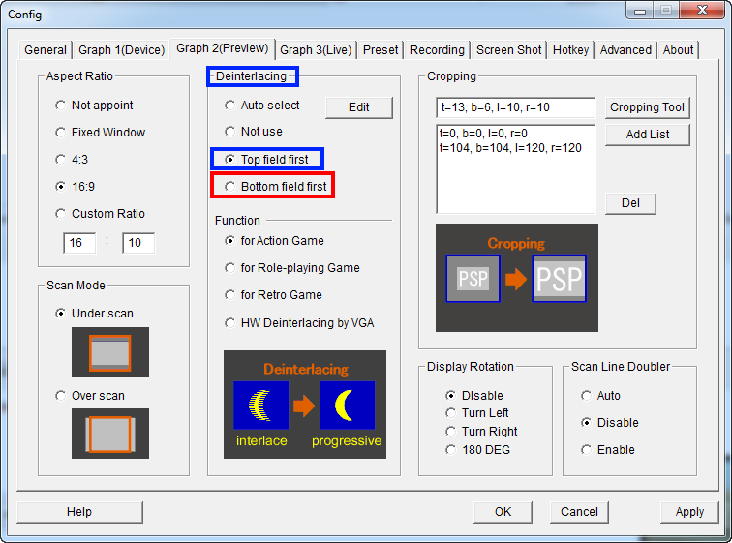Apply the configuration changes

point(689,512)
